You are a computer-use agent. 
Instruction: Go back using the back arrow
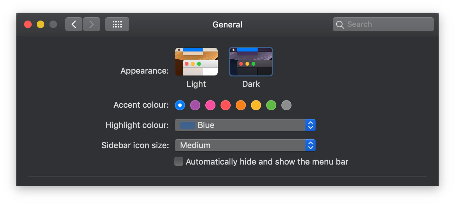[x=74, y=24]
